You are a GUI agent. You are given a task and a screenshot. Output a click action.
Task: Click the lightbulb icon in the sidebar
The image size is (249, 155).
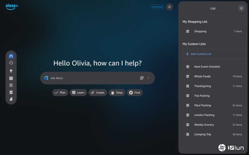pyautogui.click(x=11, y=71)
